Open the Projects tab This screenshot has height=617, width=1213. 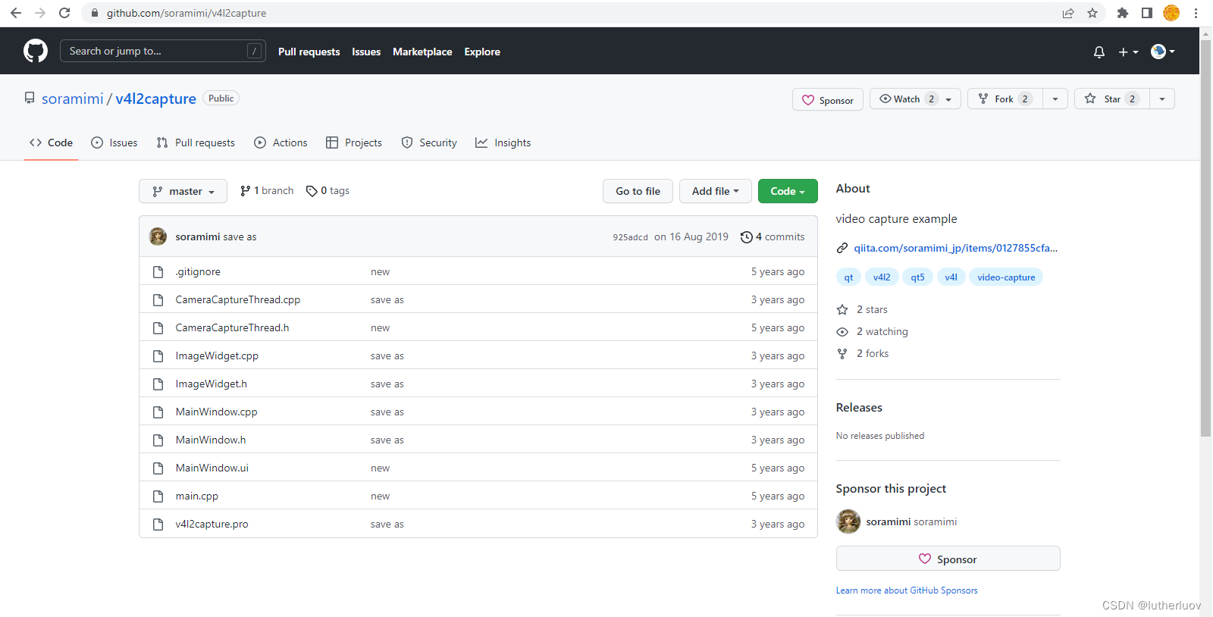pos(353,143)
